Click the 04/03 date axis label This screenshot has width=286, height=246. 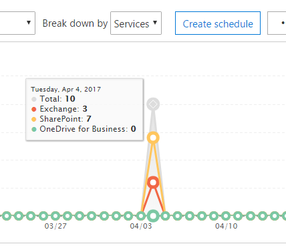coord(141,226)
